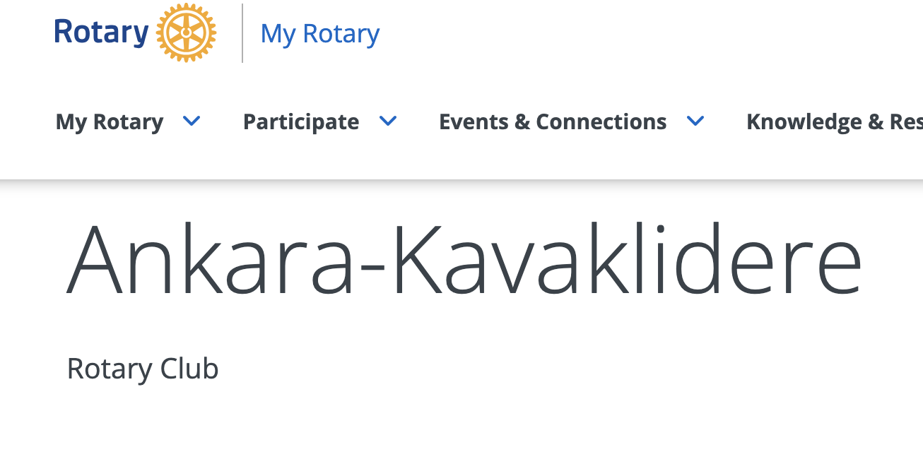Click the blue Rotary wordmark logo
Image resolution: width=923 pixels, height=459 pixels.
(101, 33)
